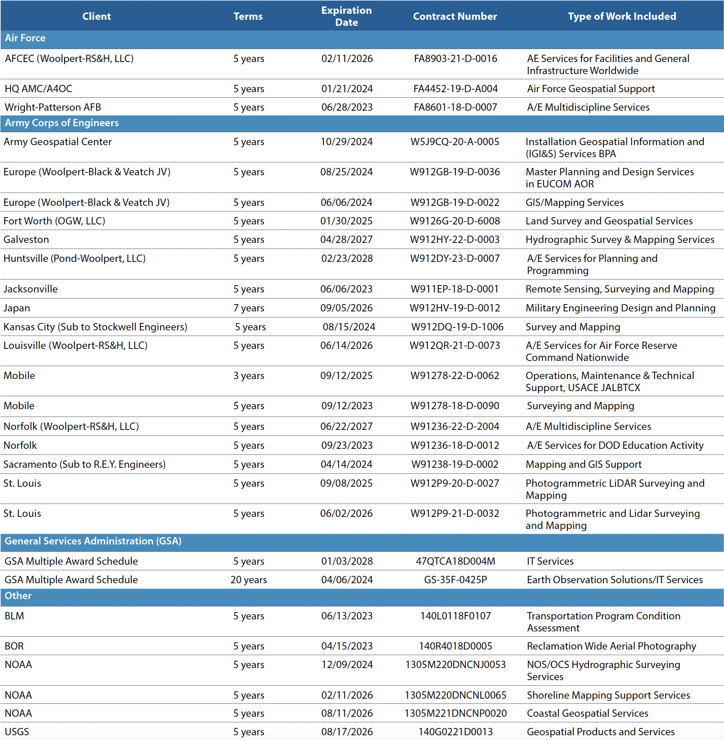Select the Air Force section heading
This screenshot has height=740, width=724.
25,38
